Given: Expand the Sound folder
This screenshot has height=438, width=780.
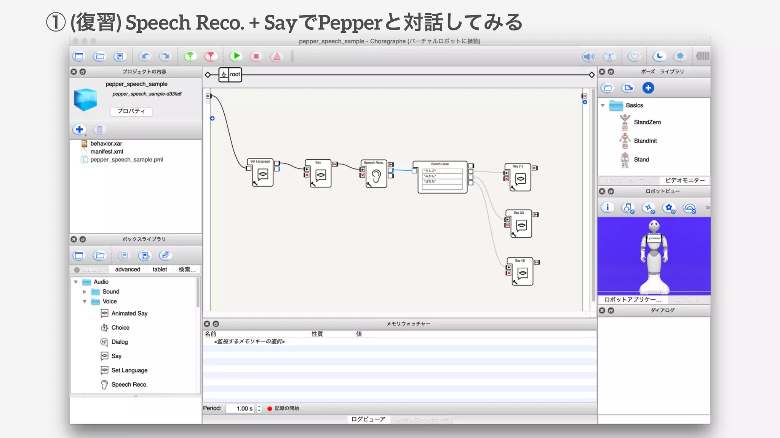Looking at the screenshot, I should pos(85,292).
